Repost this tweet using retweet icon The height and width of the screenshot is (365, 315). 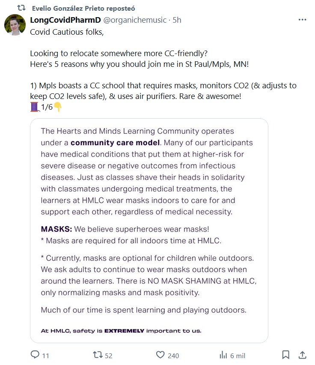(98, 355)
